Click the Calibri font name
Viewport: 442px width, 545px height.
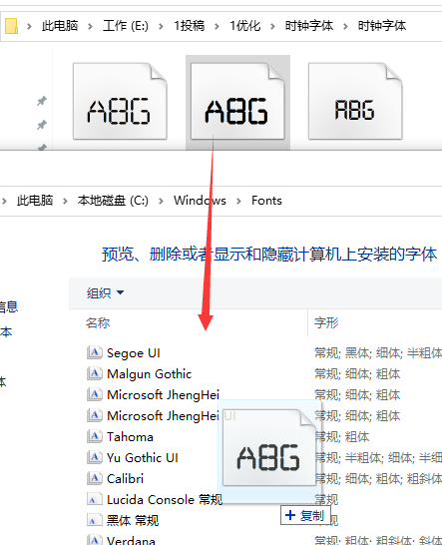click(125, 478)
